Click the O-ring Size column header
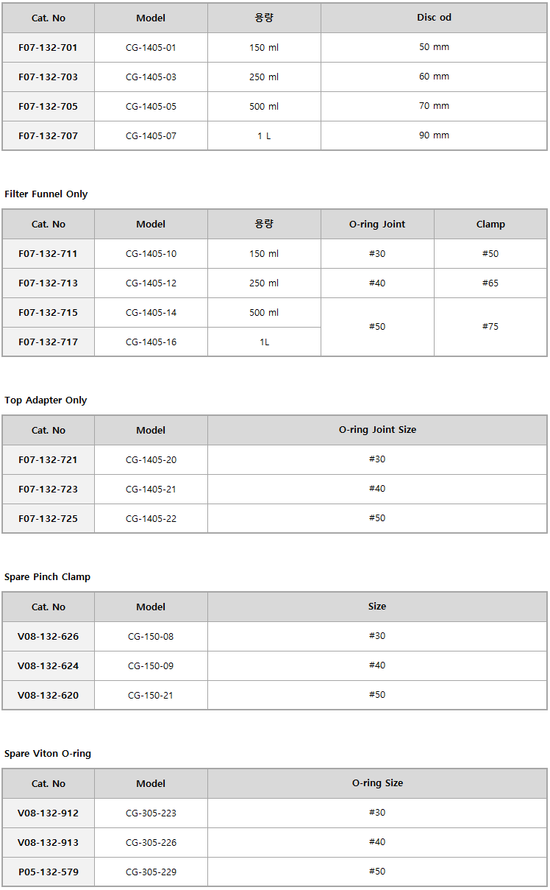 [376, 783]
